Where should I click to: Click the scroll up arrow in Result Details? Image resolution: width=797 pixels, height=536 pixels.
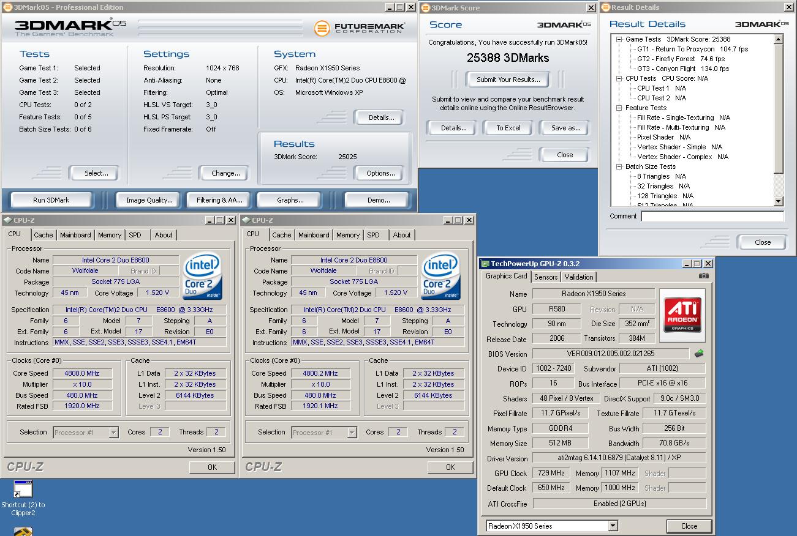point(779,39)
